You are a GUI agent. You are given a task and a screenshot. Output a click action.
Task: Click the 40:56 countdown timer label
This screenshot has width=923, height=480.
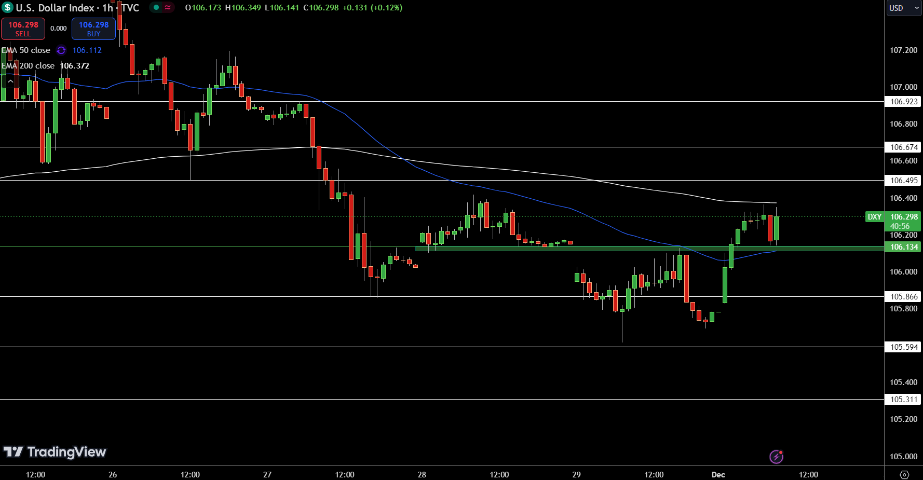(x=900, y=226)
